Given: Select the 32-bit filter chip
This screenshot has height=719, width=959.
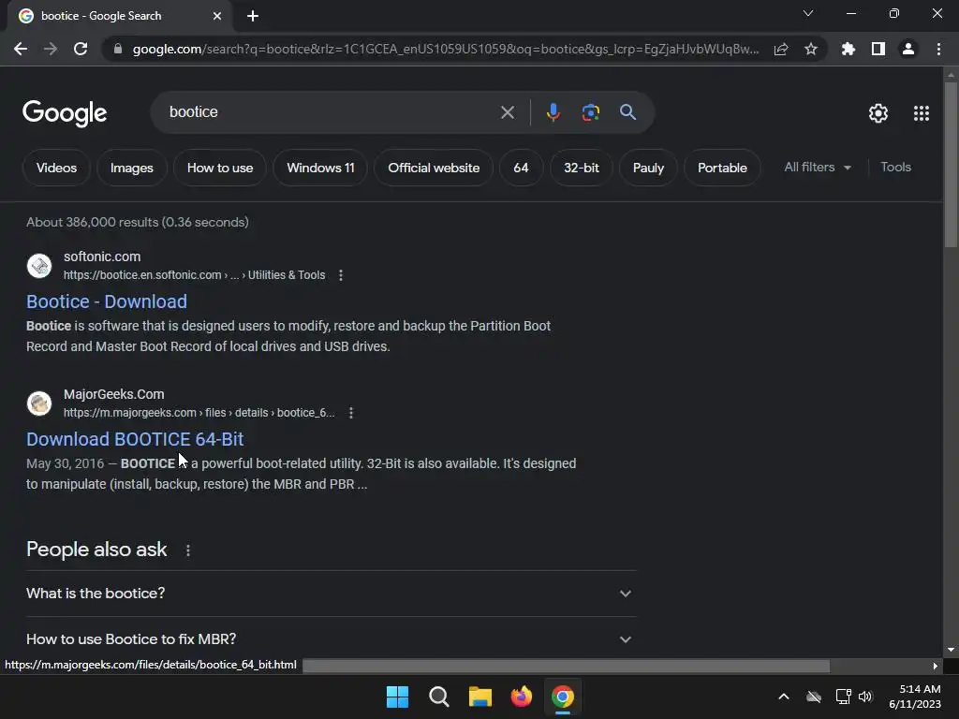Looking at the screenshot, I should [581, 168].
